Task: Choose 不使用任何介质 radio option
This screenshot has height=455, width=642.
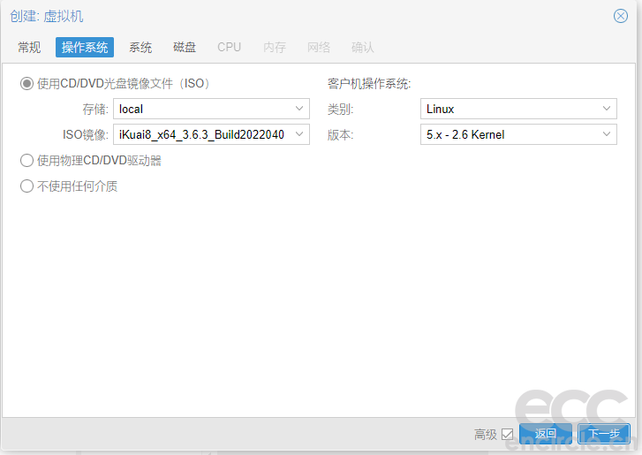Action: point(26,186)
